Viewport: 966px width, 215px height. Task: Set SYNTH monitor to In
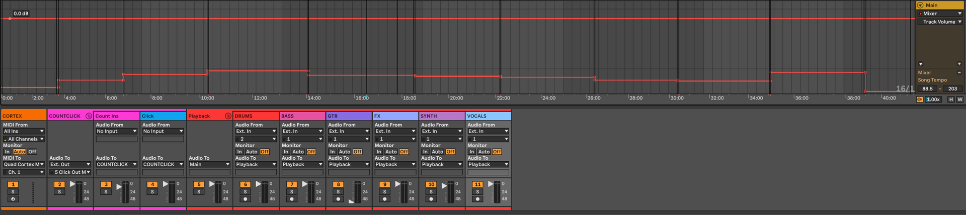425,152
